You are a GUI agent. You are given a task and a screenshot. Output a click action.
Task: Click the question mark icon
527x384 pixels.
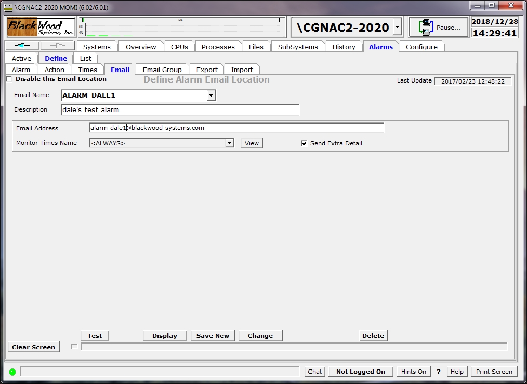tap(439, 372)
